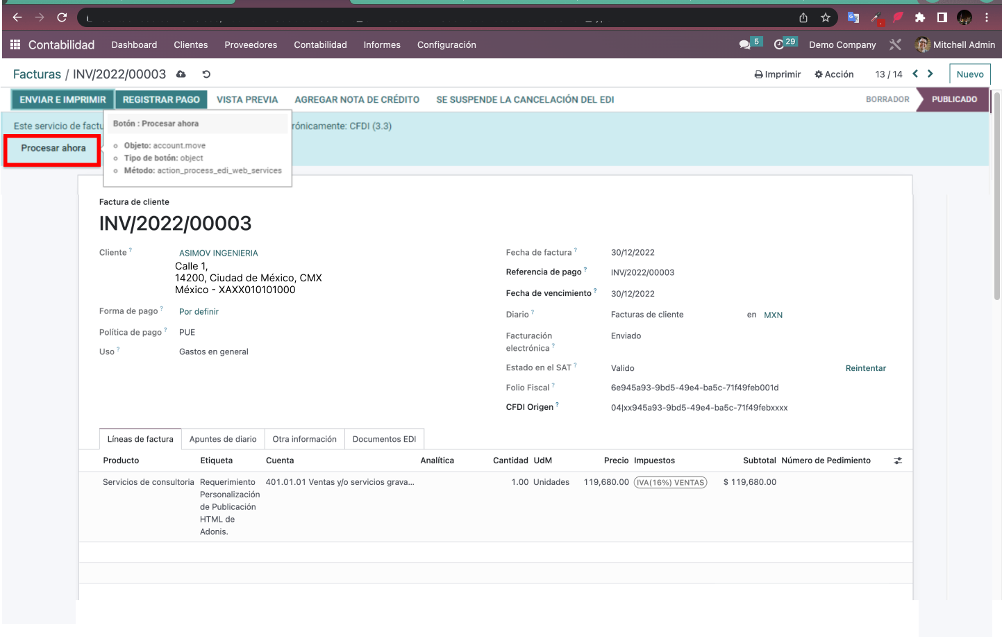Open the Imprimir dropdown

(778, 74)
